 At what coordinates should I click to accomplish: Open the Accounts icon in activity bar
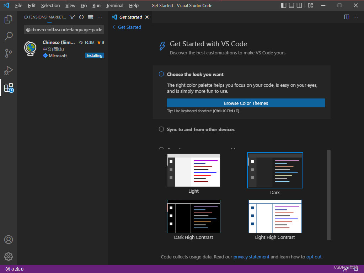[x=9, y=240]
